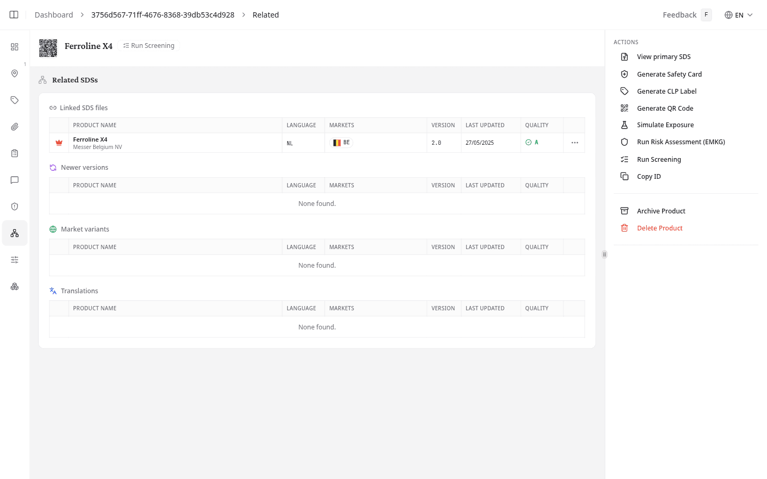Click the Translations heading
767x479 pixels.
79,291
